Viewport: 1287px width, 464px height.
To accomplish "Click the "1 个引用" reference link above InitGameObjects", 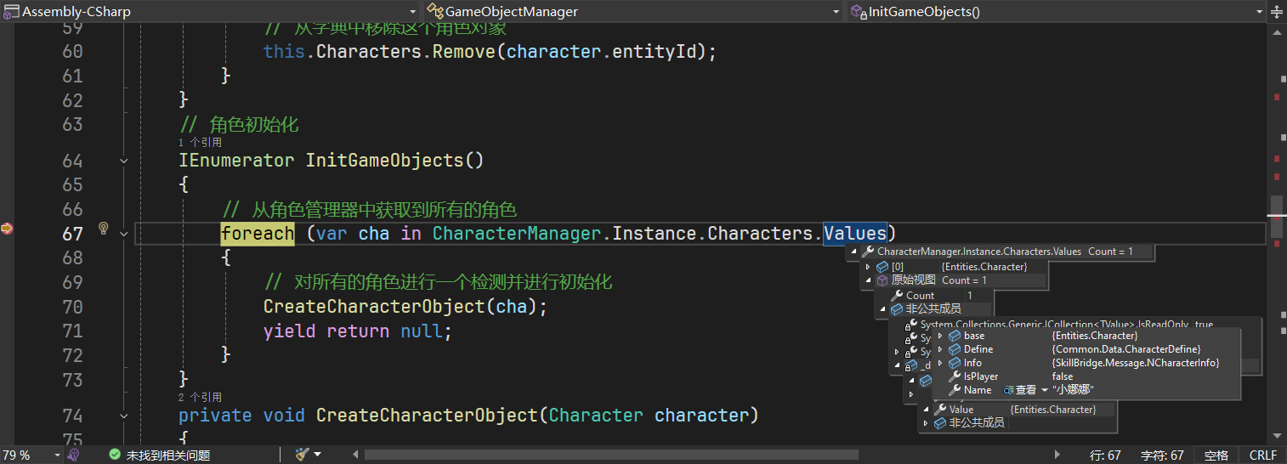I will tap(200, 143).
